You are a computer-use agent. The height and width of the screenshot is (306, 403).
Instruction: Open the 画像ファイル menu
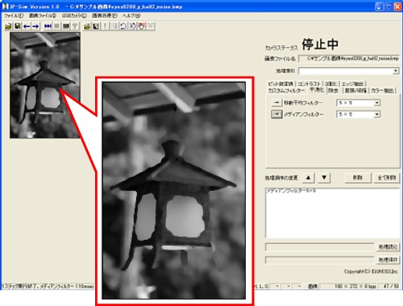(43, 15)
